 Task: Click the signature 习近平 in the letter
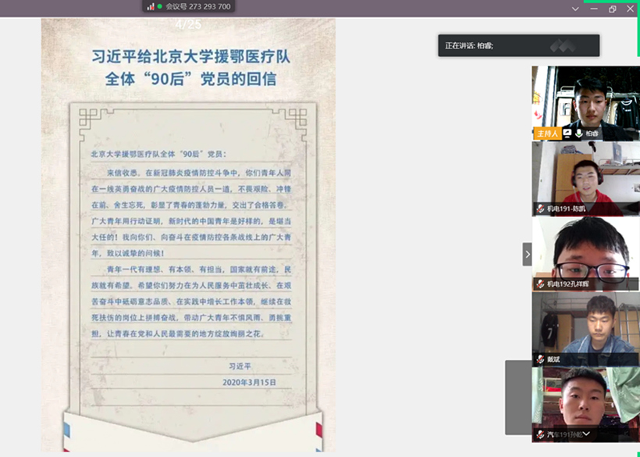(240, 366)
